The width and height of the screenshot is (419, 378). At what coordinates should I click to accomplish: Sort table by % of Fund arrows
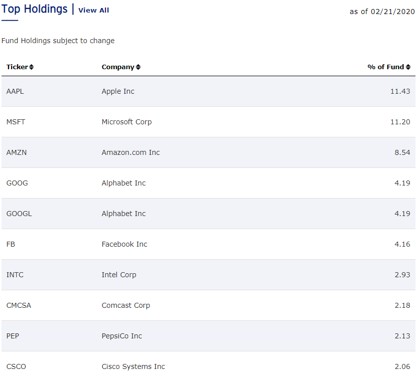[408, 67]
